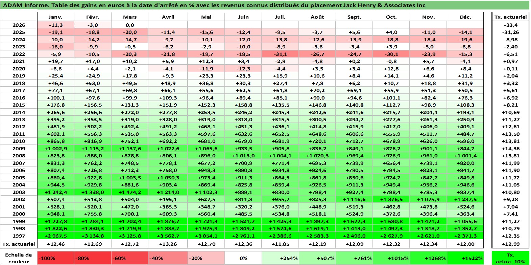The width and height of the screenshot is (531, 265).
Task: Click the Tx. actua. 10% green box
Action: tap(510, 258)
